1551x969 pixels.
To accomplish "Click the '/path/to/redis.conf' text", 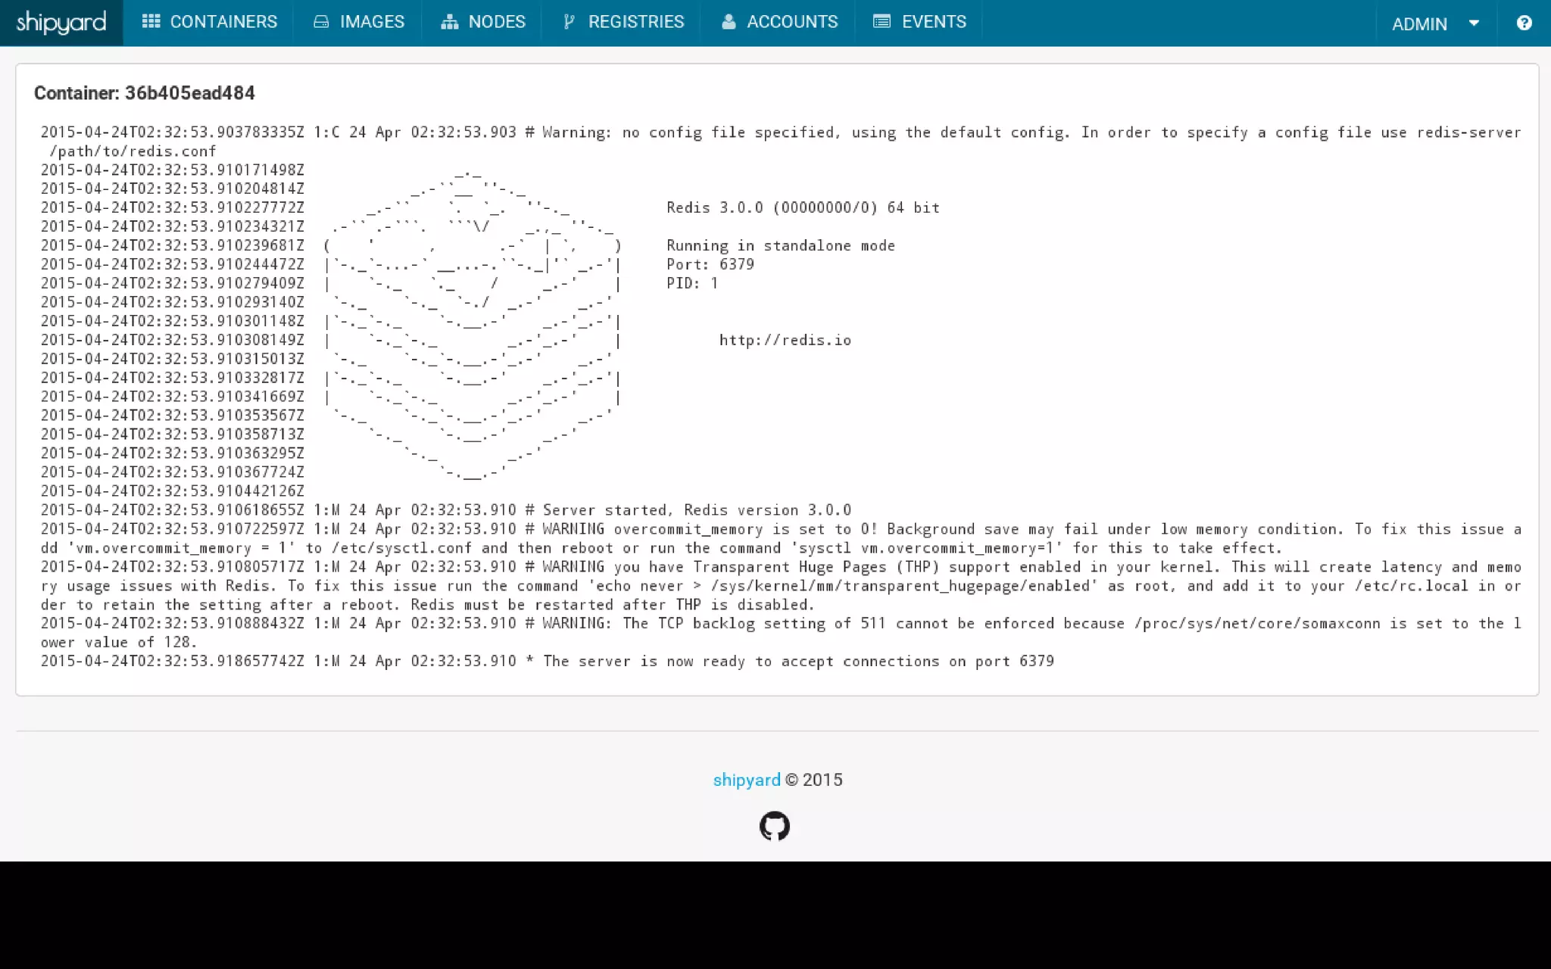I will click(x=133, y=151).
